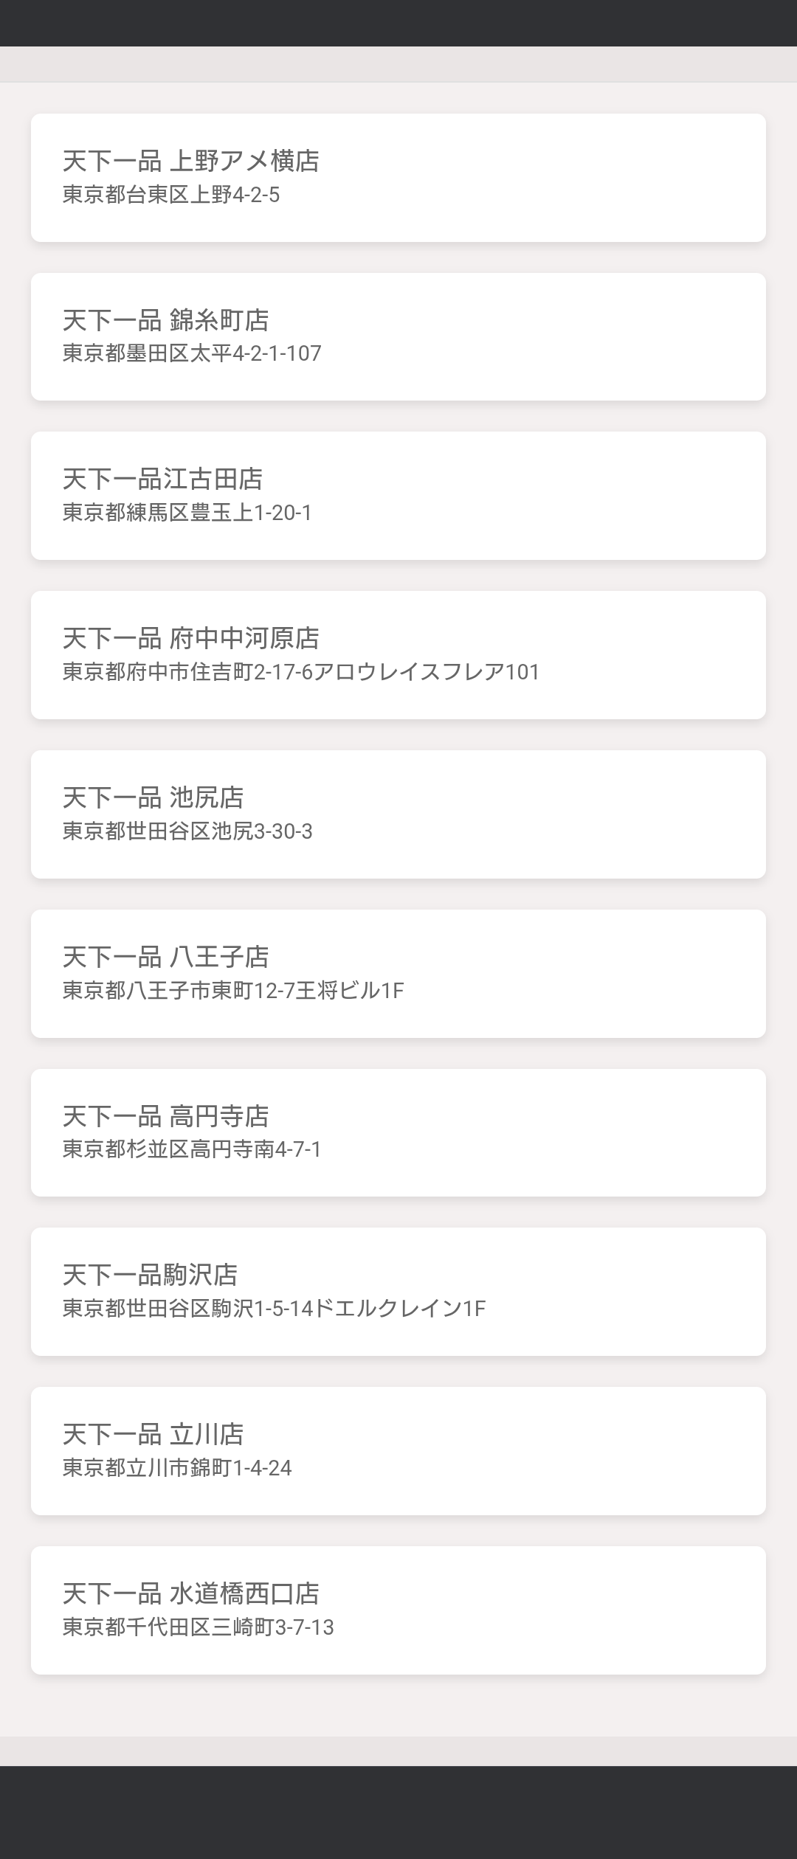Click the address 東京都墨田区太平4-2-1-107

click(192, 353)
